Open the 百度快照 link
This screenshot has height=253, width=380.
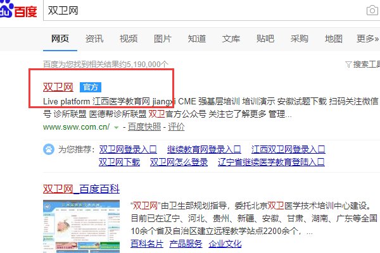[144, 127]
